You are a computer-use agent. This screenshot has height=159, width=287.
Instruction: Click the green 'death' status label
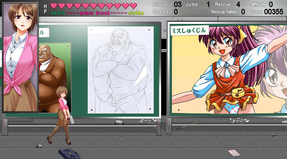pos(58,13)
